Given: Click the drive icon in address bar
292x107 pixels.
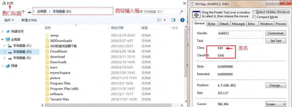Looking at the screenshot, I should (x=29, y=12).
